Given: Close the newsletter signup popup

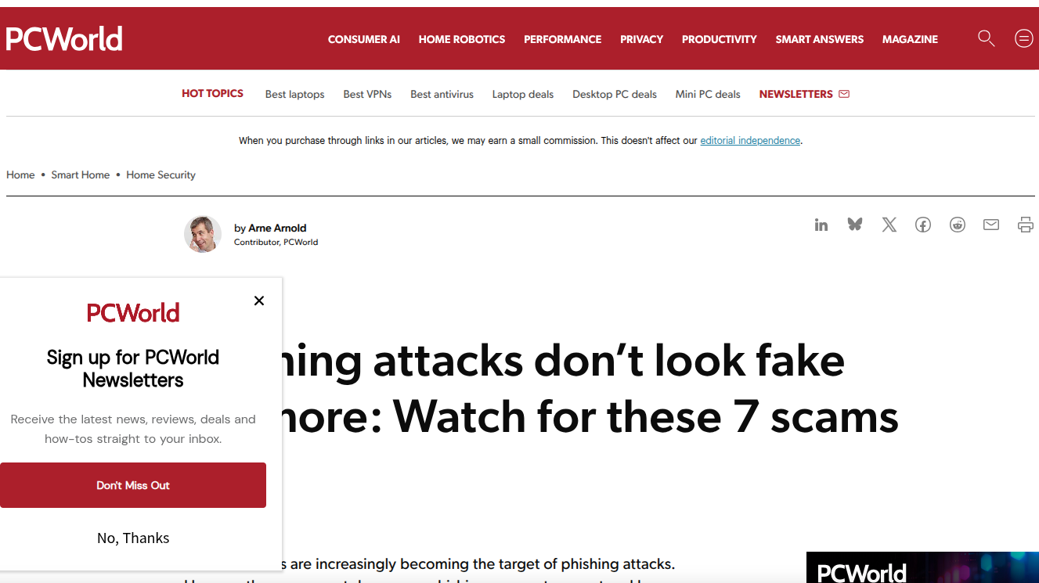Looking at the screenshot, I should point(259,300).
